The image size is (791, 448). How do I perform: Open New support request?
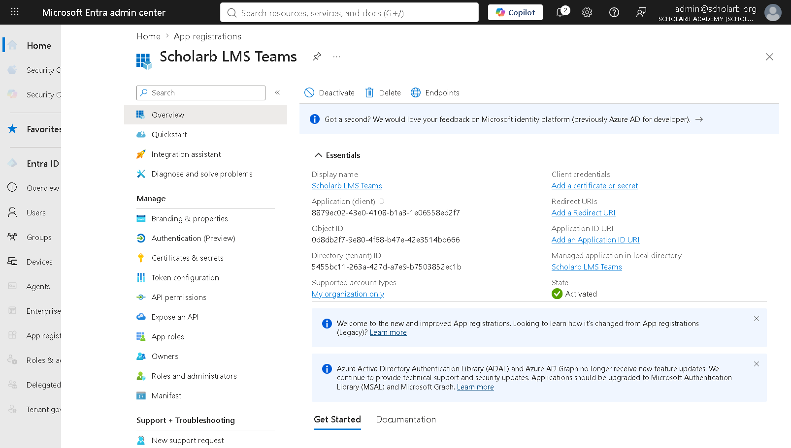tap(206, 440)
